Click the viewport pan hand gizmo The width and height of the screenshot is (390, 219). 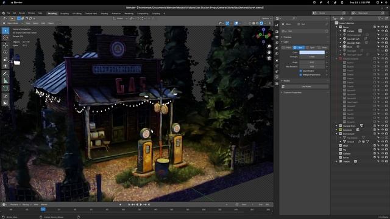point(269,52)
